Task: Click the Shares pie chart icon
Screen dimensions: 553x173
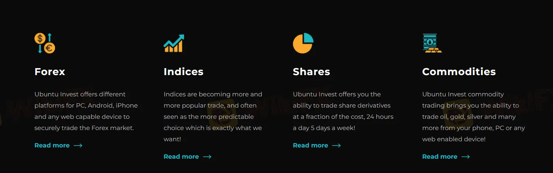Action: [303, 43]
